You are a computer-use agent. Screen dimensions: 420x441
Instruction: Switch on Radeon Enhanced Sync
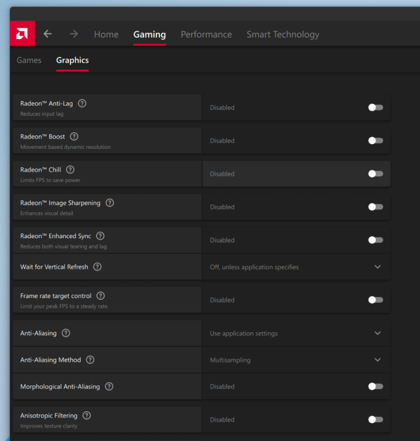pos(375,240)
